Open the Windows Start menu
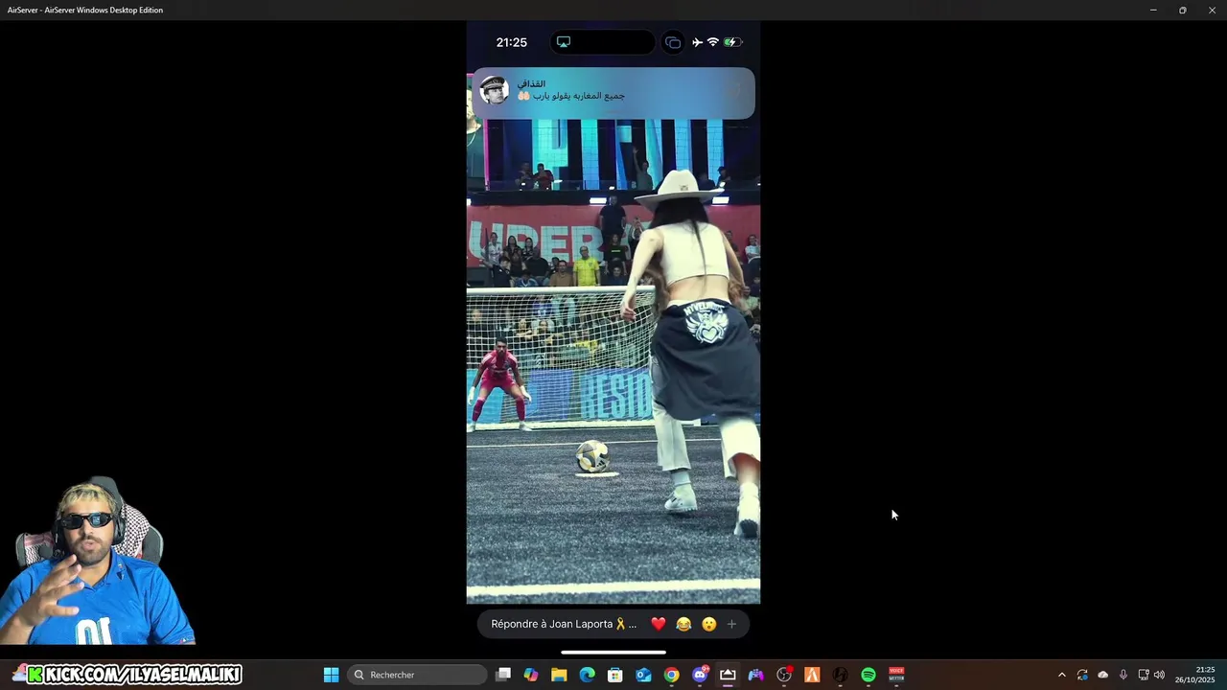The height and width of the screenshot is (690, 1227). tap(331, 675)
